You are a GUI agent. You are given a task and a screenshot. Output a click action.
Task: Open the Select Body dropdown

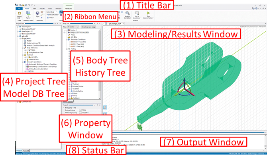pyautogui.click(x=52, y=12)
